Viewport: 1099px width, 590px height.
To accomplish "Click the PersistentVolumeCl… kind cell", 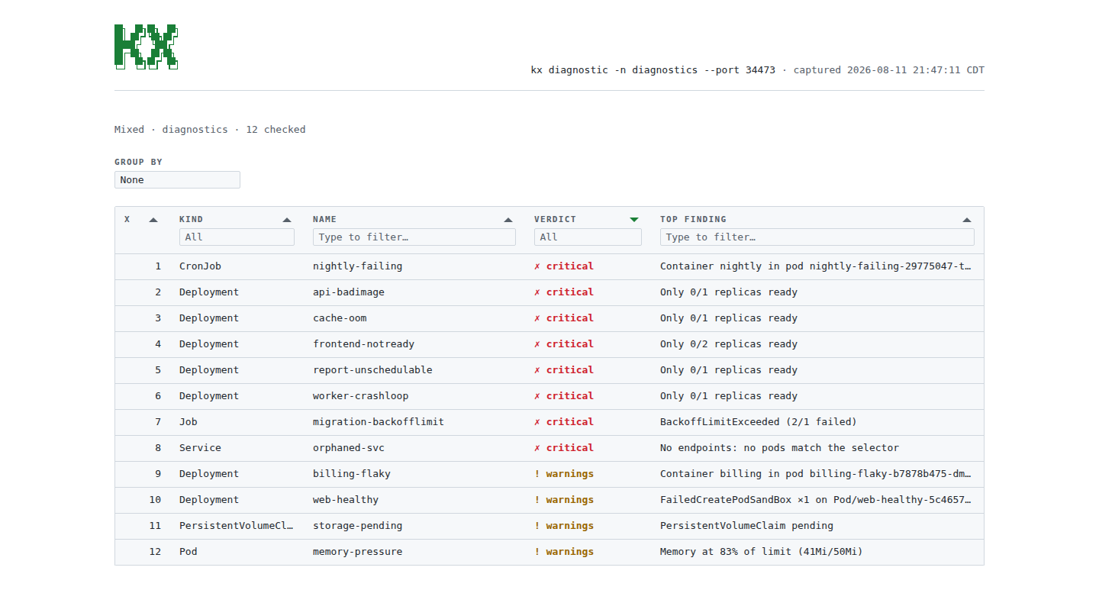I will tap(237, 526).
